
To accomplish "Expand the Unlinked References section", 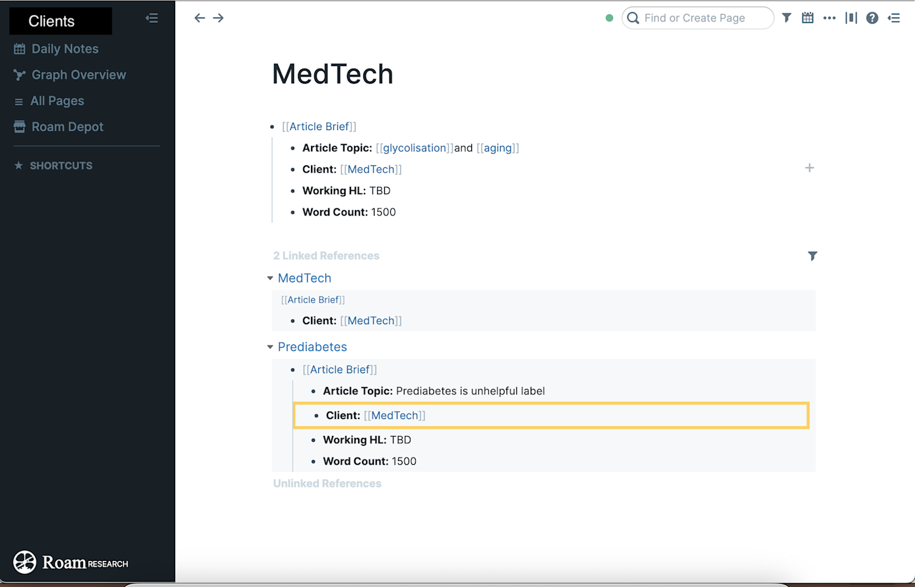I will [x=327, y=484].
